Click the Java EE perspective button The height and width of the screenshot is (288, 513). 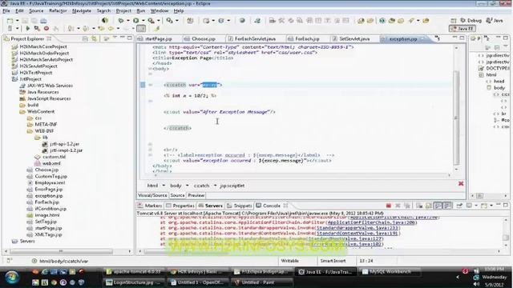[x=463, y=29]
